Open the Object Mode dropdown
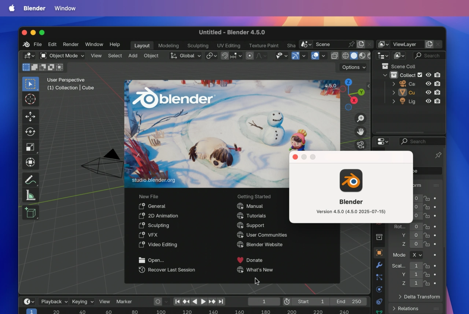Screen dimensions: 469x314 pyautogui.click(x=62, y=55)
